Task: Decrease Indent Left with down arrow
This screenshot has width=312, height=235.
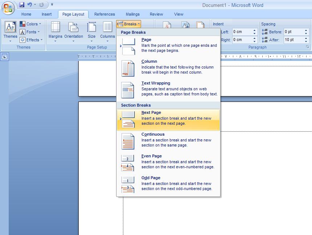Action: [x=254, y=33]
